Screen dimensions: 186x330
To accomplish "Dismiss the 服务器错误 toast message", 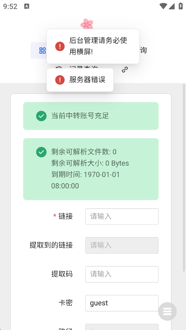I will click(80, 80).
